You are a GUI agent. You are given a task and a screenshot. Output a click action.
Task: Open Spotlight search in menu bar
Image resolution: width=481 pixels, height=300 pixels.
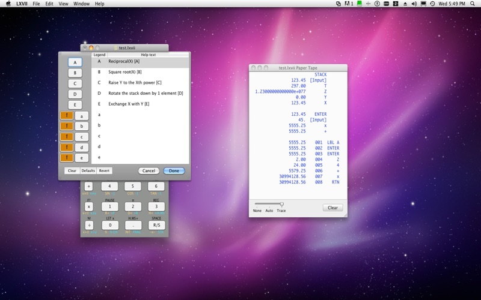pyautogui.click(x=473, y=4)
